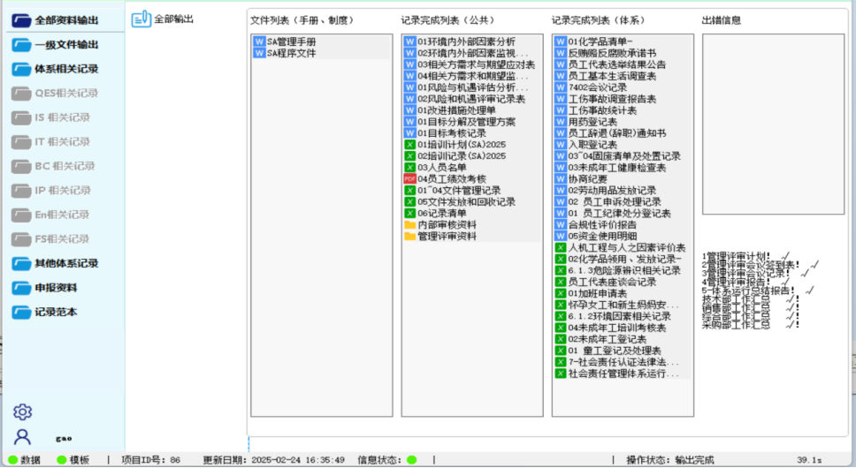The image size is (856, 468).
Task: Click folder icon beside 记录范本
Action: click(x=21, y=313)
